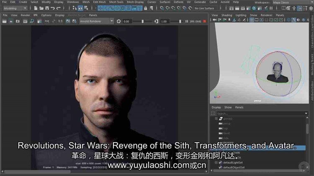Click the Save Scene icon
Viewport: 314px width, 176px height.
tap(47, 8)
